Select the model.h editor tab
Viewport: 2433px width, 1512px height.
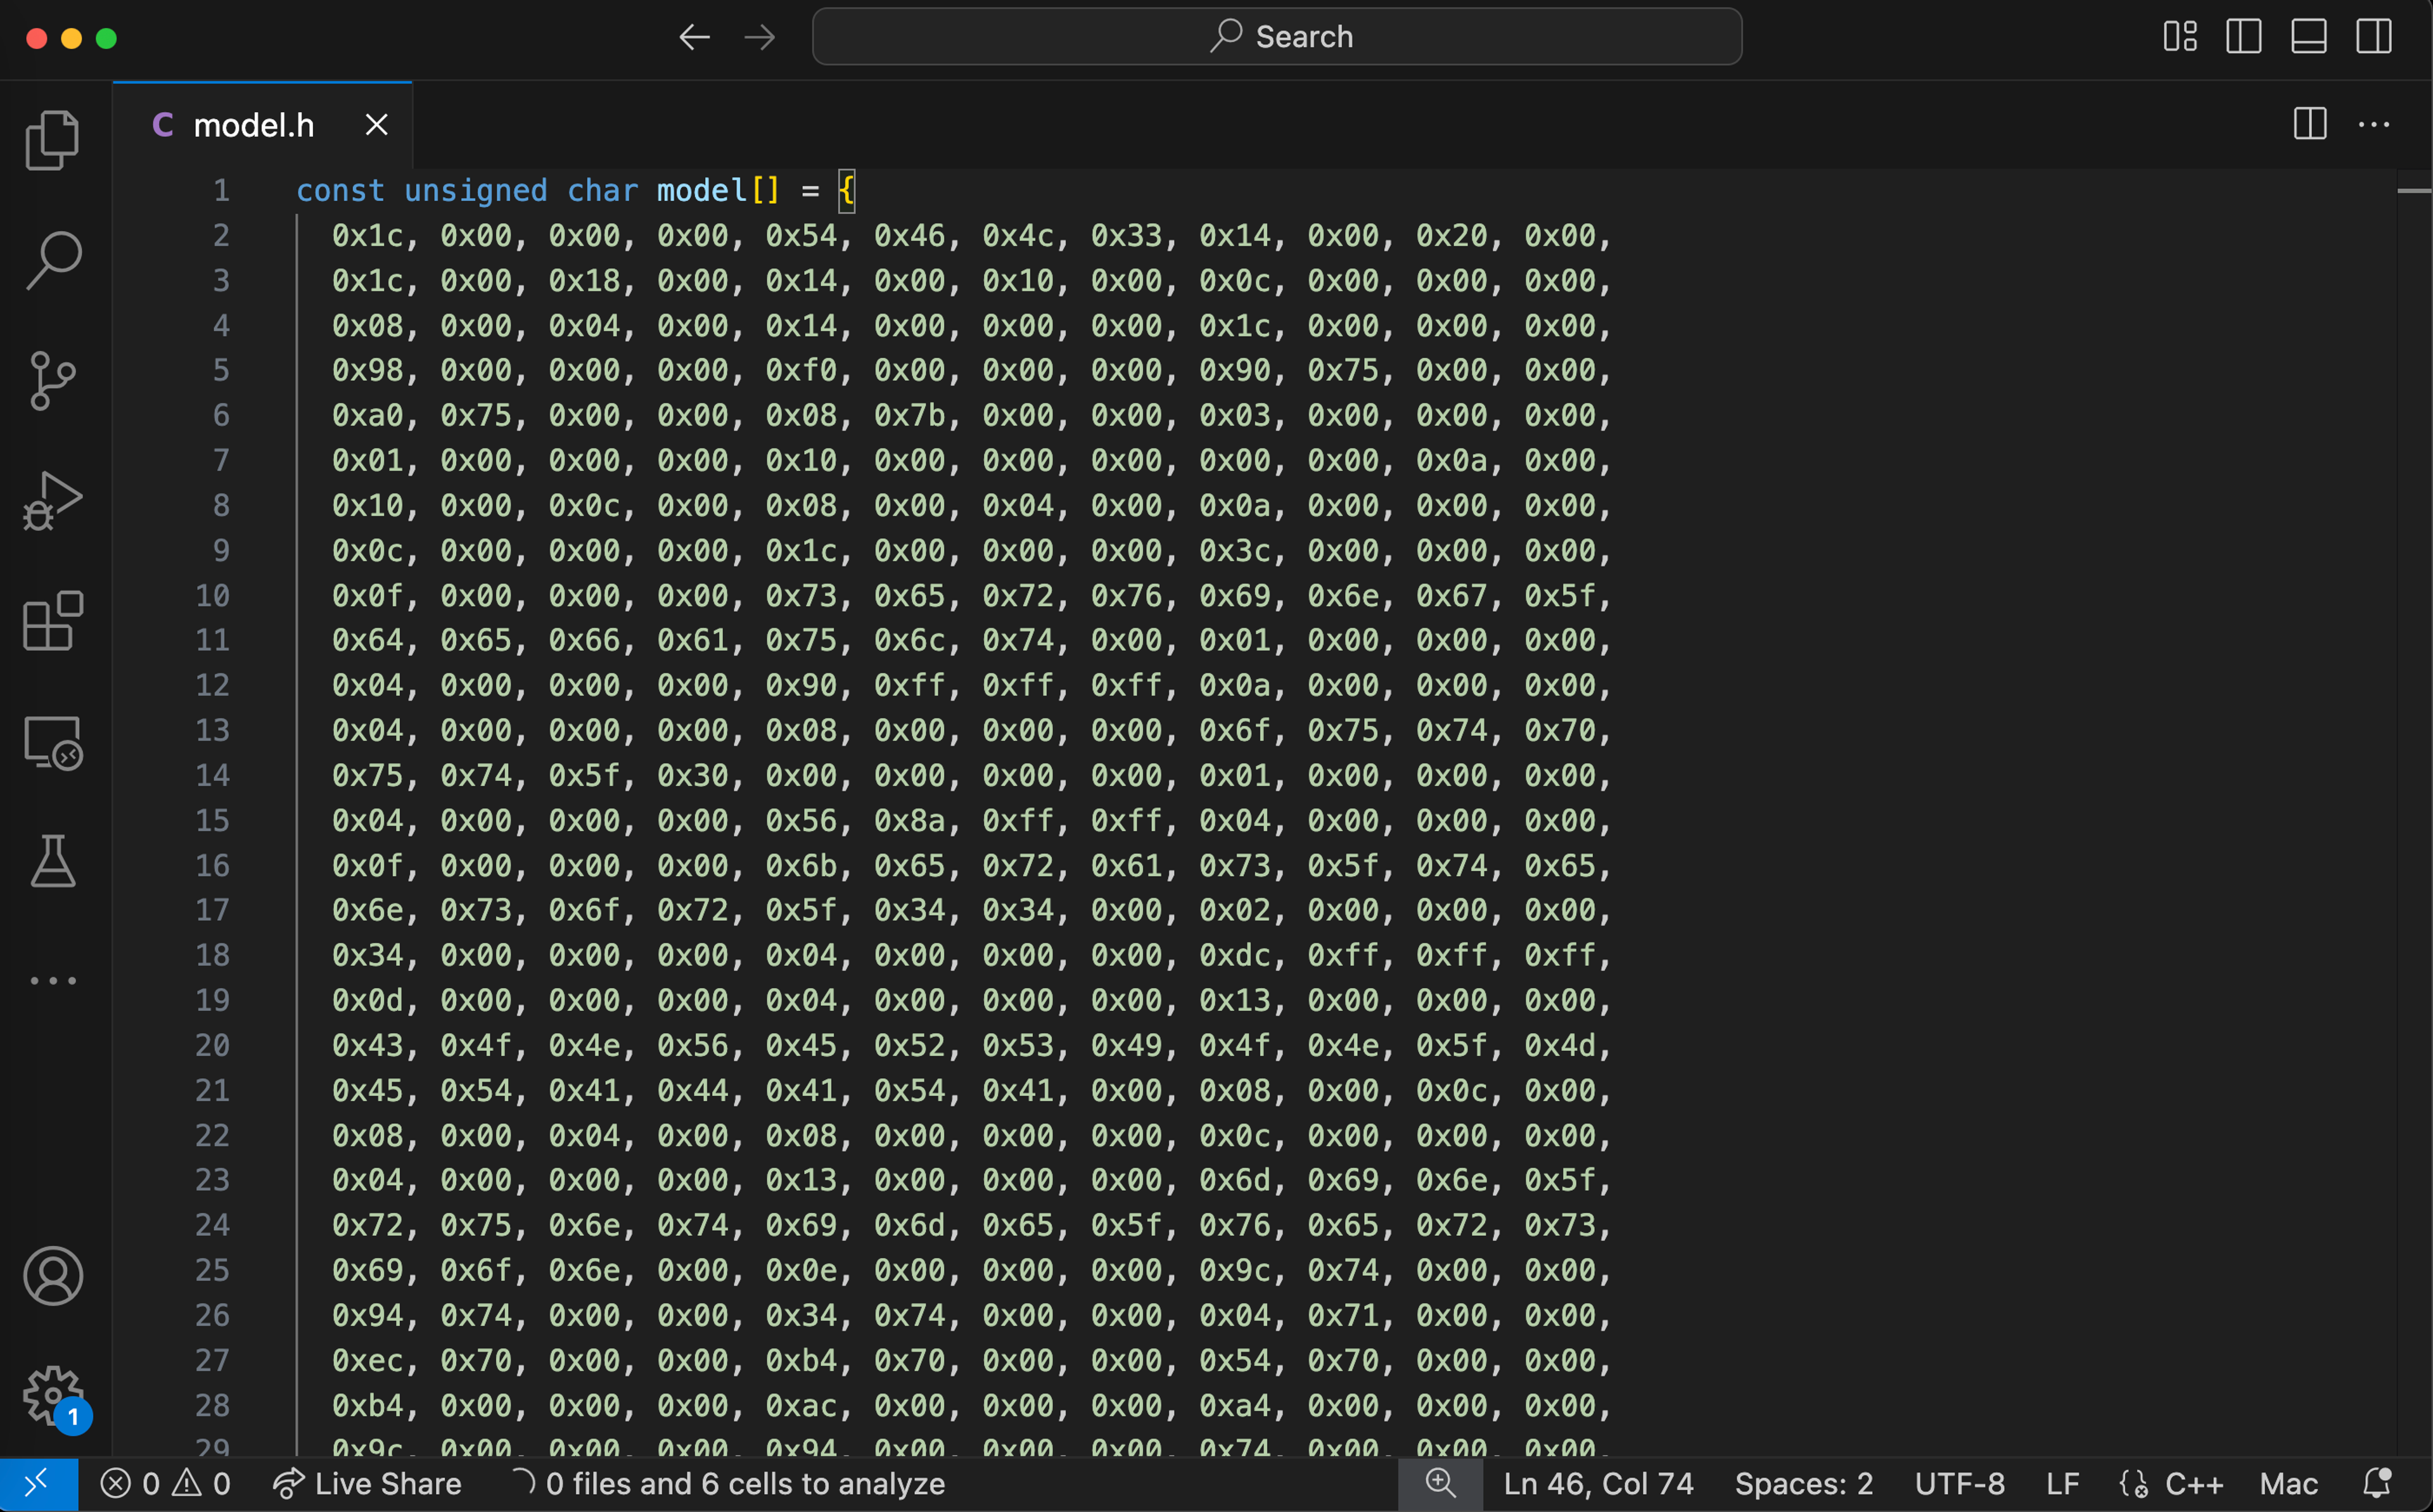tap(253, 125)
